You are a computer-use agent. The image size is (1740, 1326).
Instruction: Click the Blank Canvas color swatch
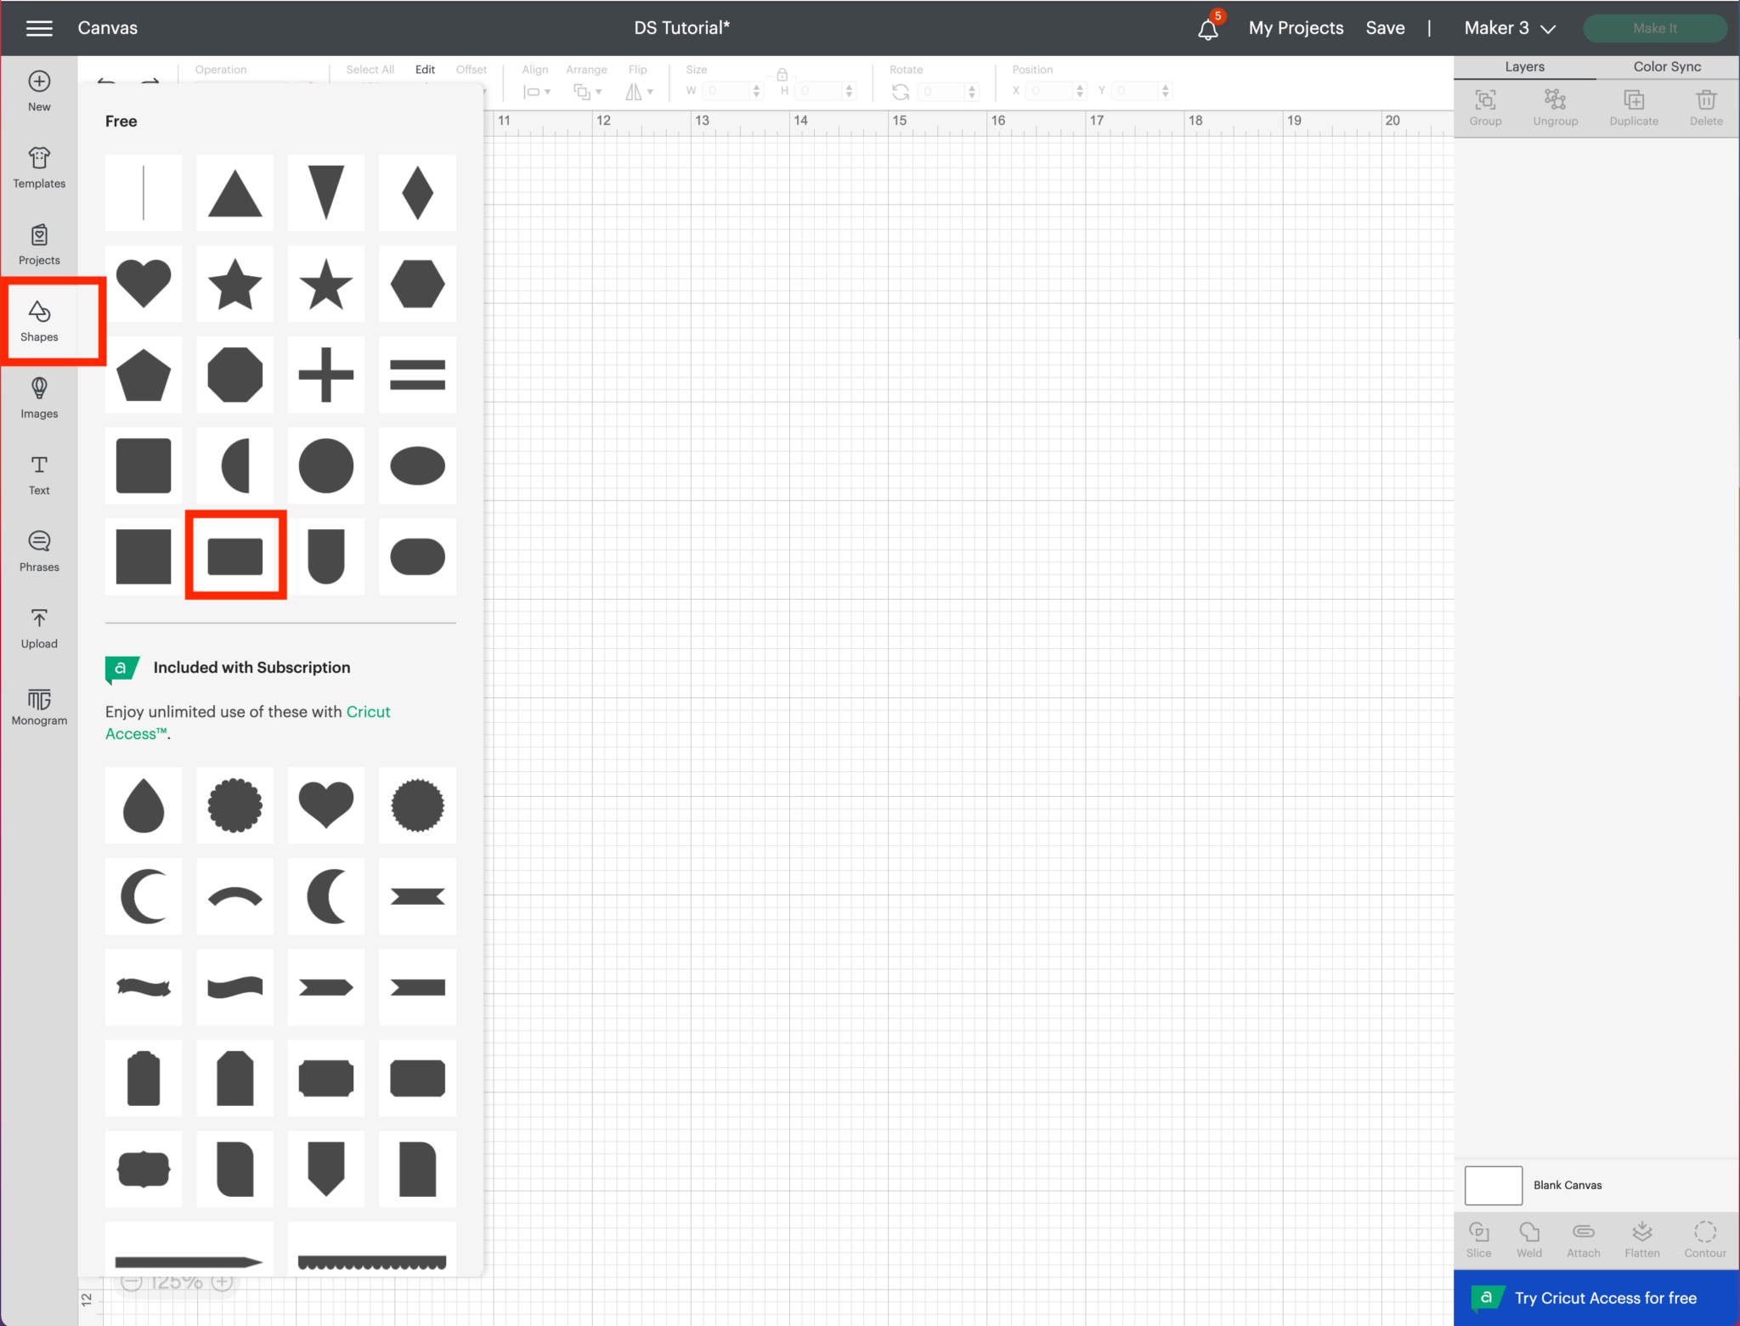point(1493,1185)
